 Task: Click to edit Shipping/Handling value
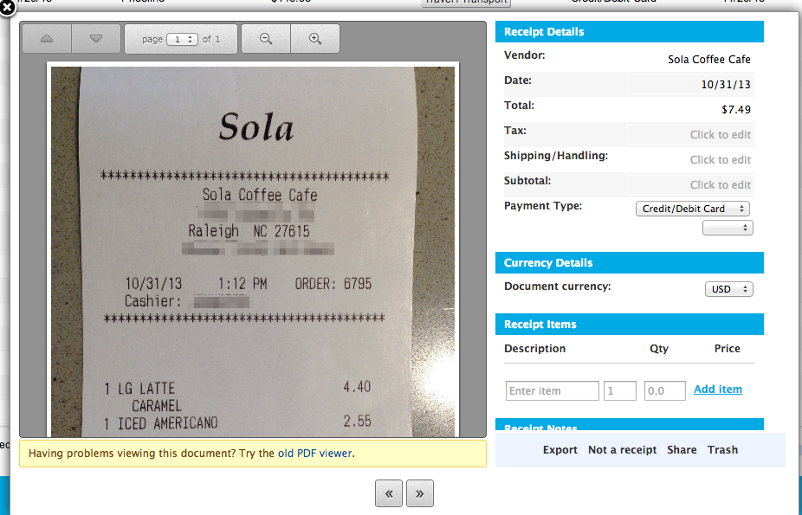pos(721,160)
